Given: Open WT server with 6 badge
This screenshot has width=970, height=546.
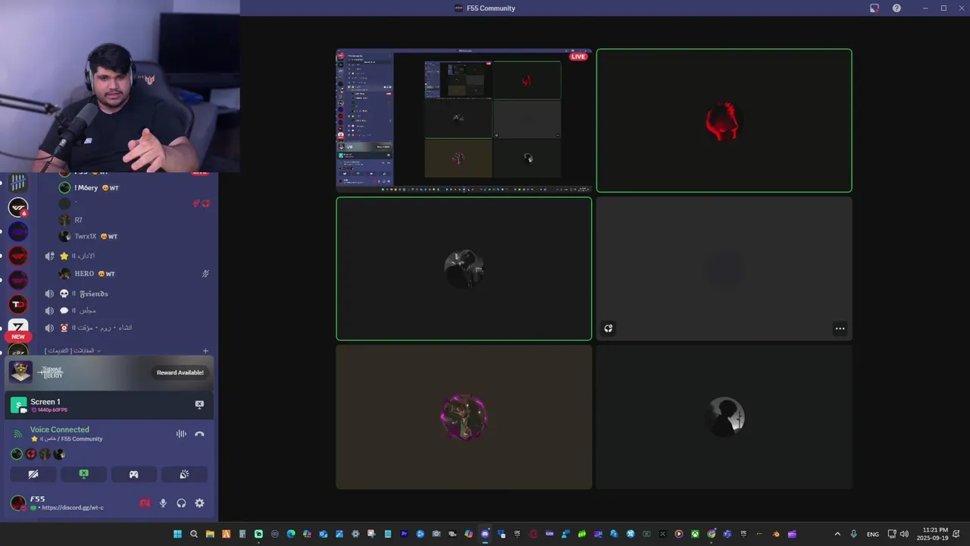Looking at the screenshot, I should click(x=18, y=206).
